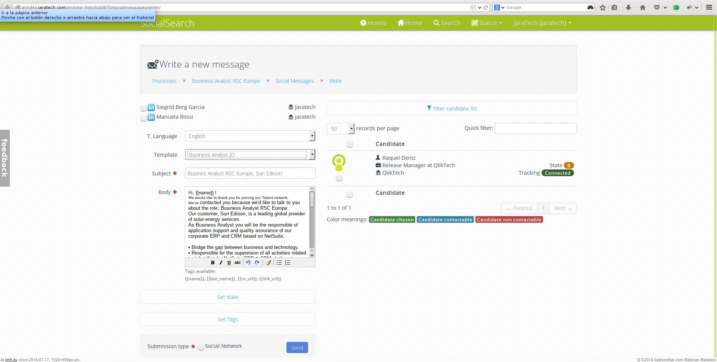Check the Siegrid Berg Garcia checkbox
Image resolution: width=717 pixels, height=362 pixels.
[x=143, y=108]
